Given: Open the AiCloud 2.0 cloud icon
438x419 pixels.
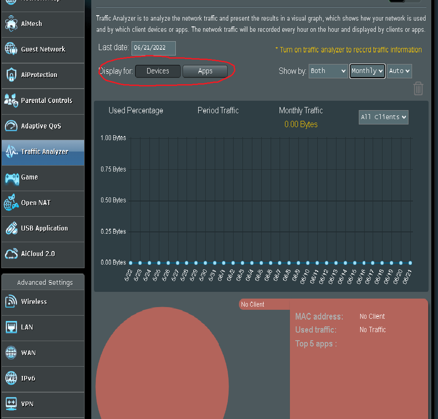Looking at the screenshot, I should 11,254.
